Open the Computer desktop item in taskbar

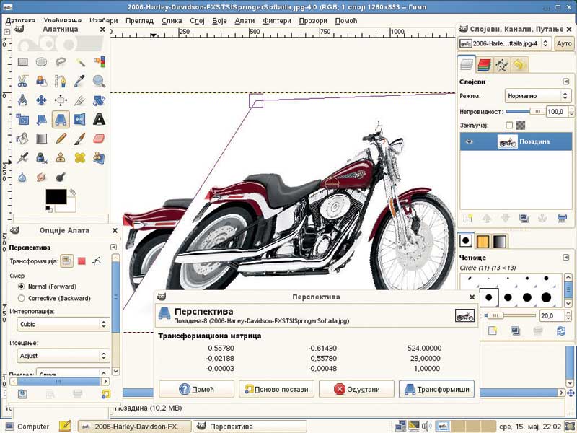(x=27, y=427)
